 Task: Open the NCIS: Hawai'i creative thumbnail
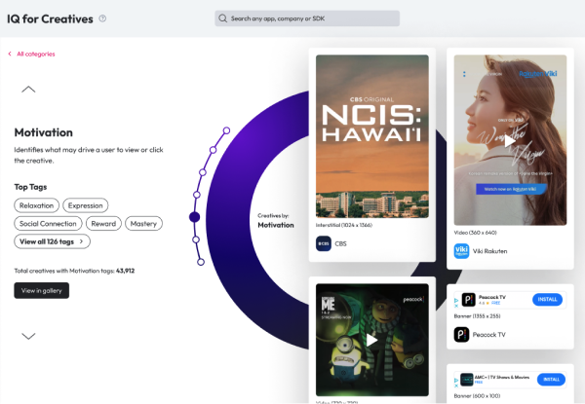click(372, 136)
